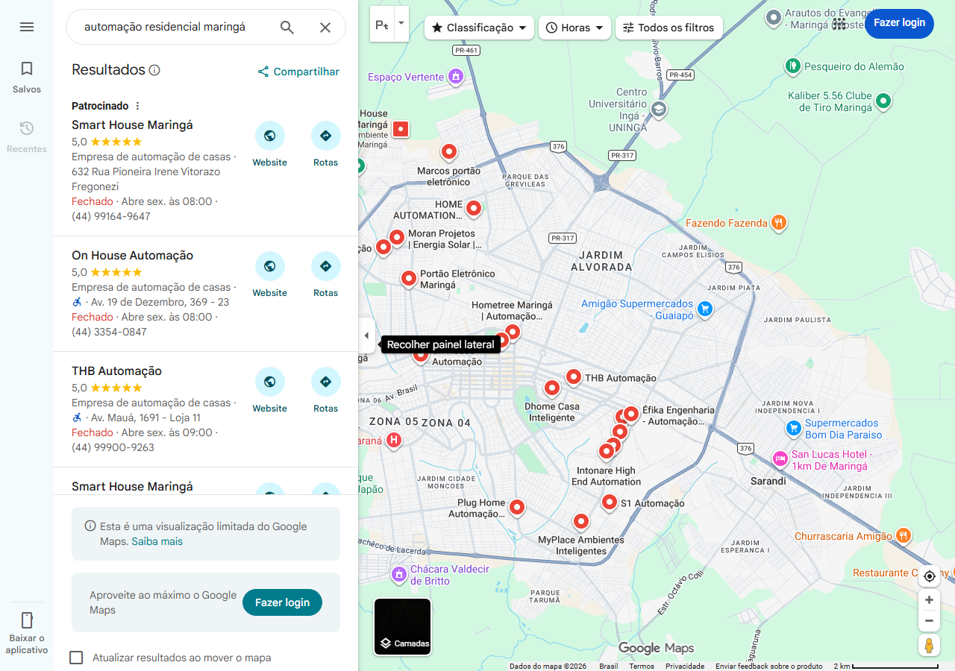Screen dimensions: 955x671
Task: Open Privacidade link in footer
Action: click(x=685, y=666)
